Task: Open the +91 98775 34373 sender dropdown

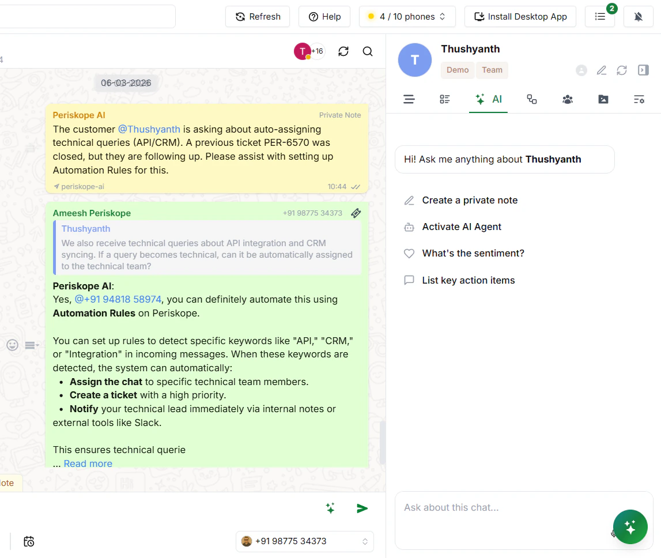Action: pos(305,541)
